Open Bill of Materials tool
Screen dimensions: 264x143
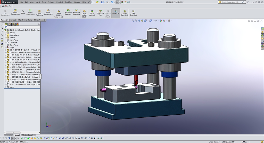pyautogui.click(x=92, y=13)
